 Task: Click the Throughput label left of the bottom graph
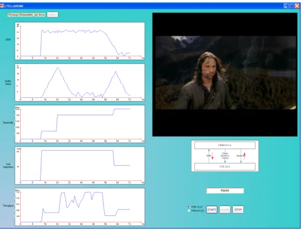(x=8, y=205)
